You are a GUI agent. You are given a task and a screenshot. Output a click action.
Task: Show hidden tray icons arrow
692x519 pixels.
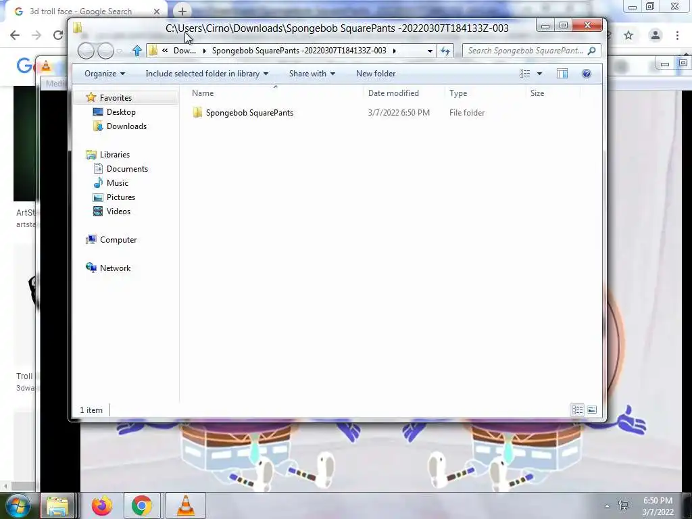[608, 506]
